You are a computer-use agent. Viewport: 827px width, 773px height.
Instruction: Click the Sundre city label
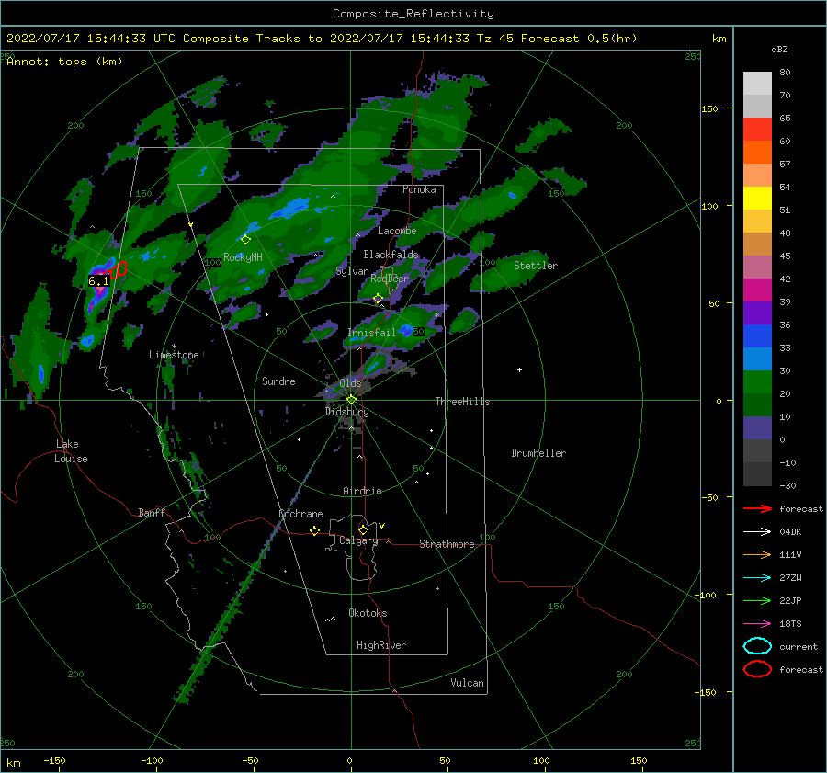[x=278, y=381]
